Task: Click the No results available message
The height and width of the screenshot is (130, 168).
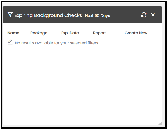Action: (x=56, y=43)
